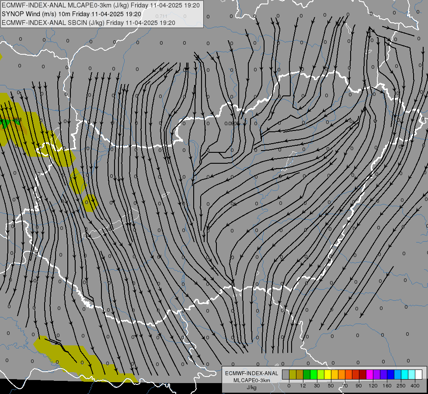Select the white legend swatch at end

(x=419, y=374)
